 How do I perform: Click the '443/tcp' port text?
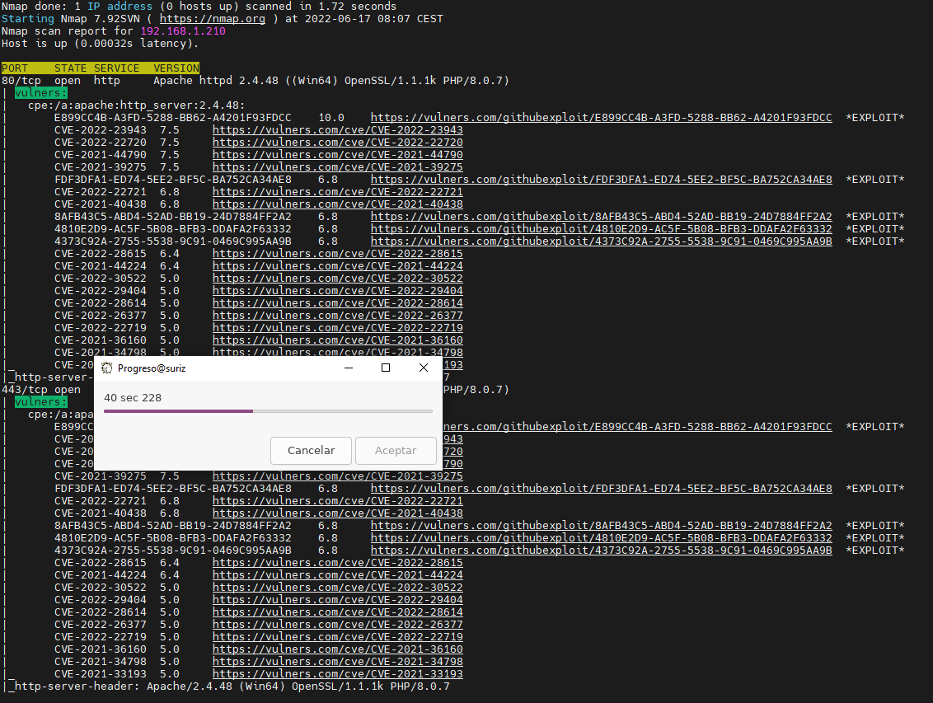coord(25,390)
